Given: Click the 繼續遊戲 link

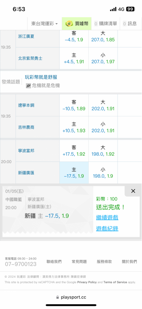Looking at the screenshot, I should [107, 218].
